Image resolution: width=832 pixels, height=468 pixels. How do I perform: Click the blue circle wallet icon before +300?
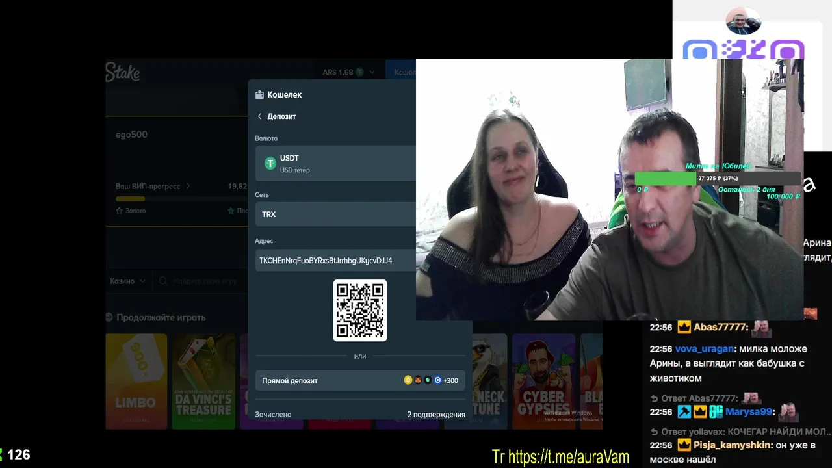click(x=437, y=380)
